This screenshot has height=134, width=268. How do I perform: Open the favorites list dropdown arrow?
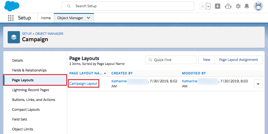click(x=208, y=7)
